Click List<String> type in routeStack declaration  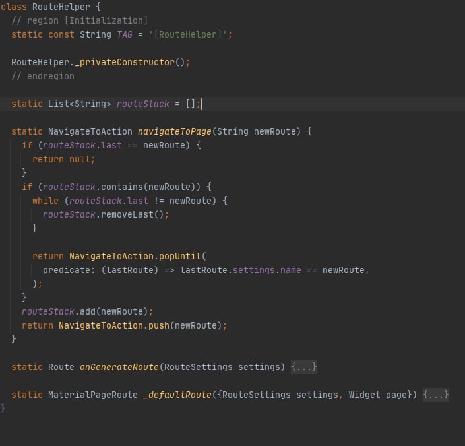(x=79, y=104)
